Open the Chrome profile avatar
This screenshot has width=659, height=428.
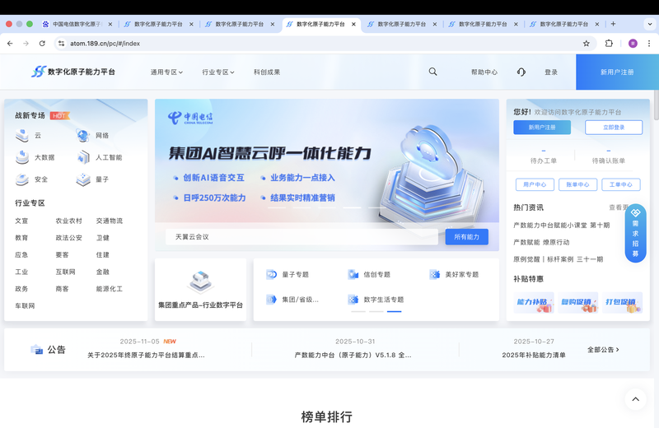(633, 44)
